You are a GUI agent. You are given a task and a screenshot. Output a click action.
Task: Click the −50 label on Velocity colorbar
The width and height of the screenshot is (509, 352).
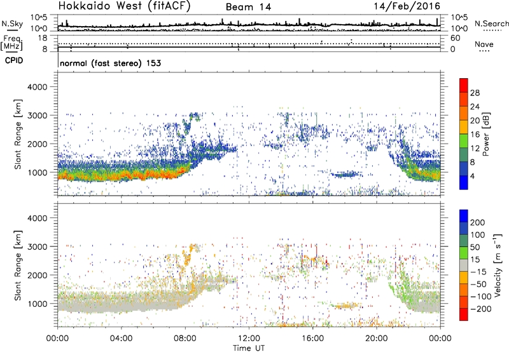(x=478, y=284)
